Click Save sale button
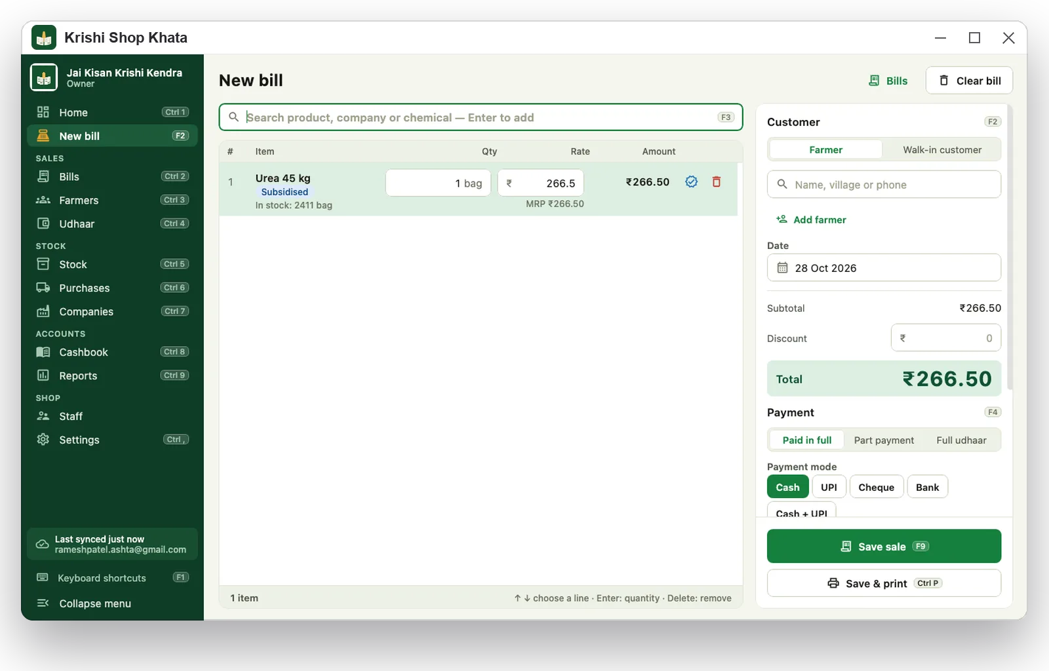The width and height of the screenshot is (1049, 671). pos(884,546)
